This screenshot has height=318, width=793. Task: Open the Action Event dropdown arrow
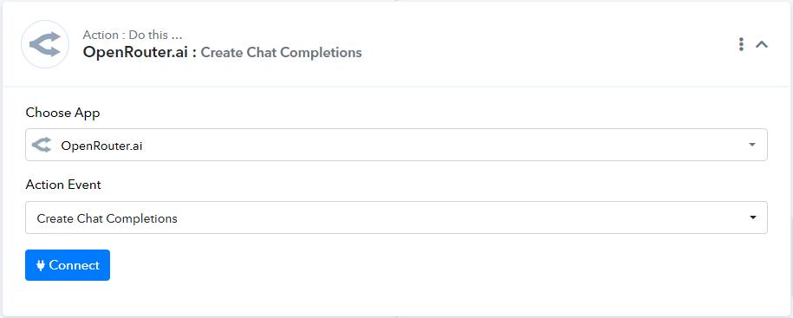753,217
